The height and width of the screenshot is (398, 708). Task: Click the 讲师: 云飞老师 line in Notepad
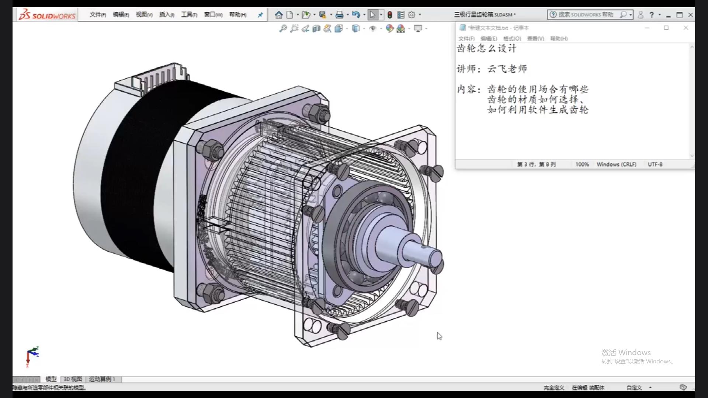tap(492, 69)
